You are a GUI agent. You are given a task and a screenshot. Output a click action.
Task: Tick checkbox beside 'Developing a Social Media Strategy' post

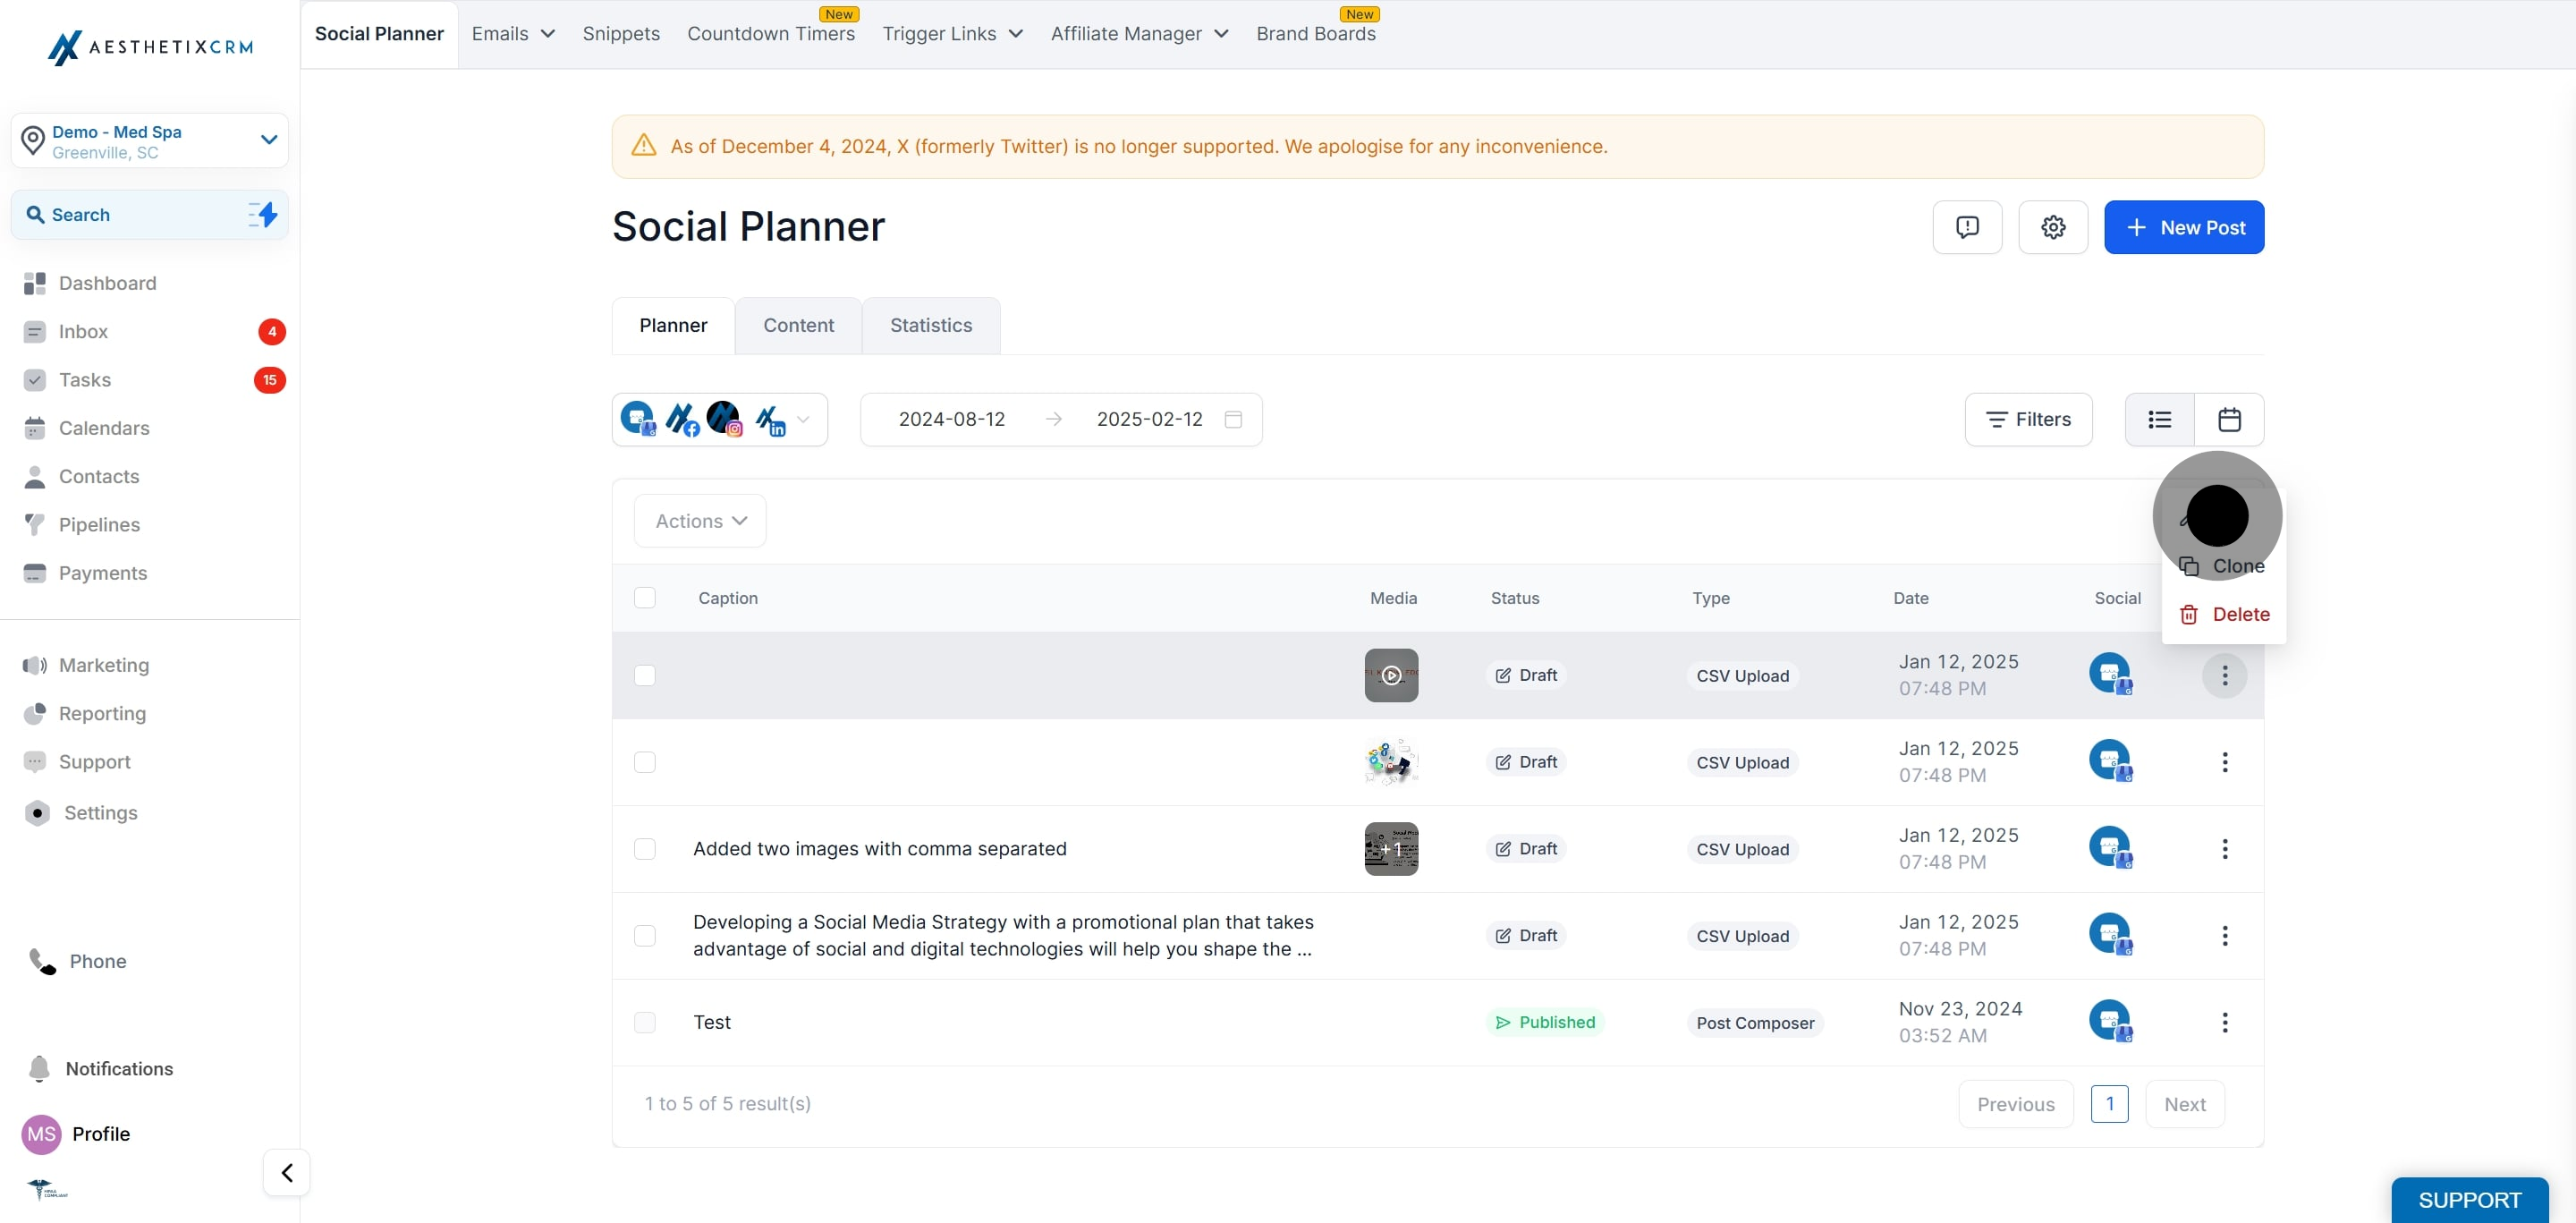coord(645,936)
